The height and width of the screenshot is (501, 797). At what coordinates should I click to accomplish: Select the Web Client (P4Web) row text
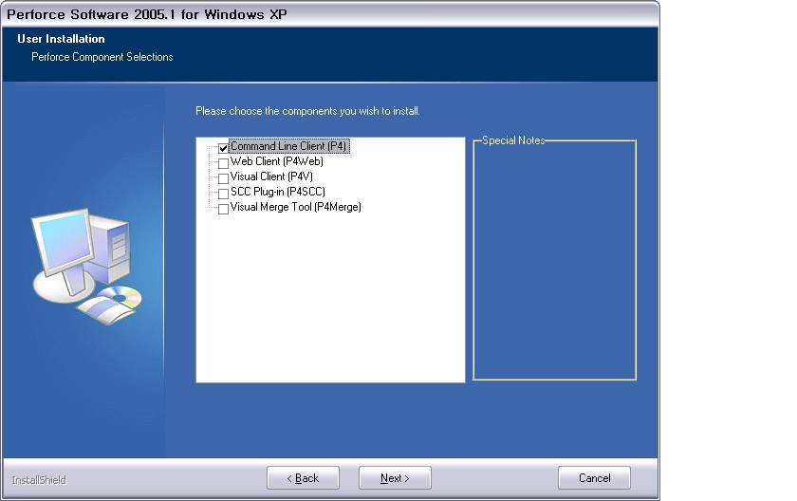click(277, 161)
